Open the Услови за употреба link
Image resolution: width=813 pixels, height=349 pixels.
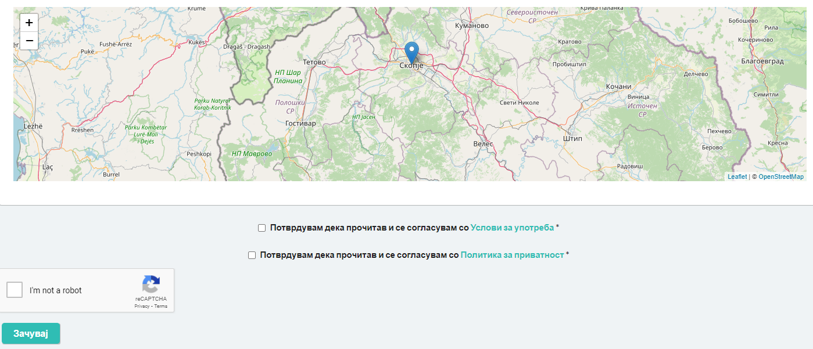coord(512,228)
